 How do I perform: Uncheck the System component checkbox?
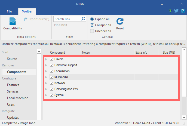(51, 95)
